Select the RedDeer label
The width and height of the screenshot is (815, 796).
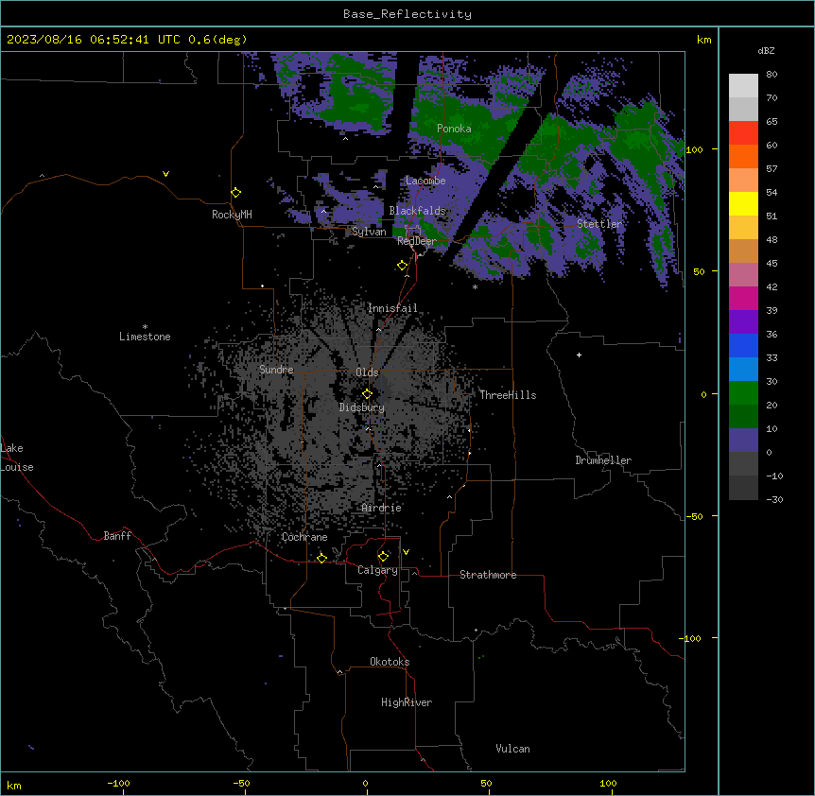coord(417,241)
